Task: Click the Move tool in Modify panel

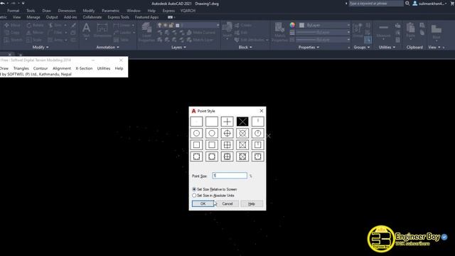Action: point(12,26)
